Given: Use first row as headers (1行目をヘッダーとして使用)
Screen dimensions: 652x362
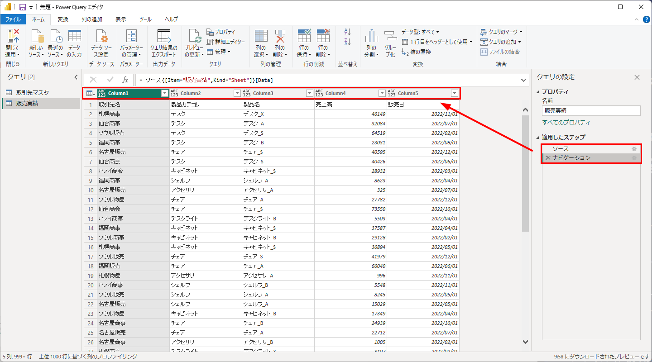Looking at the screenshot, I should (x=437, y=42).
